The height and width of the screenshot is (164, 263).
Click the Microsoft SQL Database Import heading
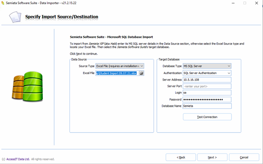point(111,37)
